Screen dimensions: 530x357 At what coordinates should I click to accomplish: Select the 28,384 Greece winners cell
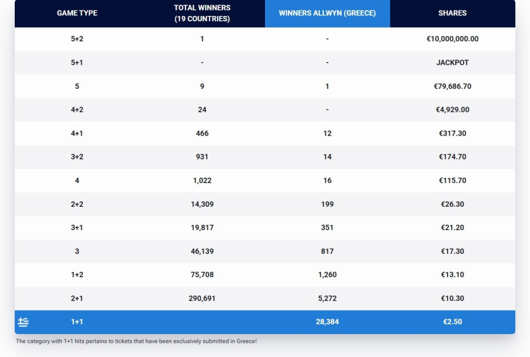coord(327,322)
